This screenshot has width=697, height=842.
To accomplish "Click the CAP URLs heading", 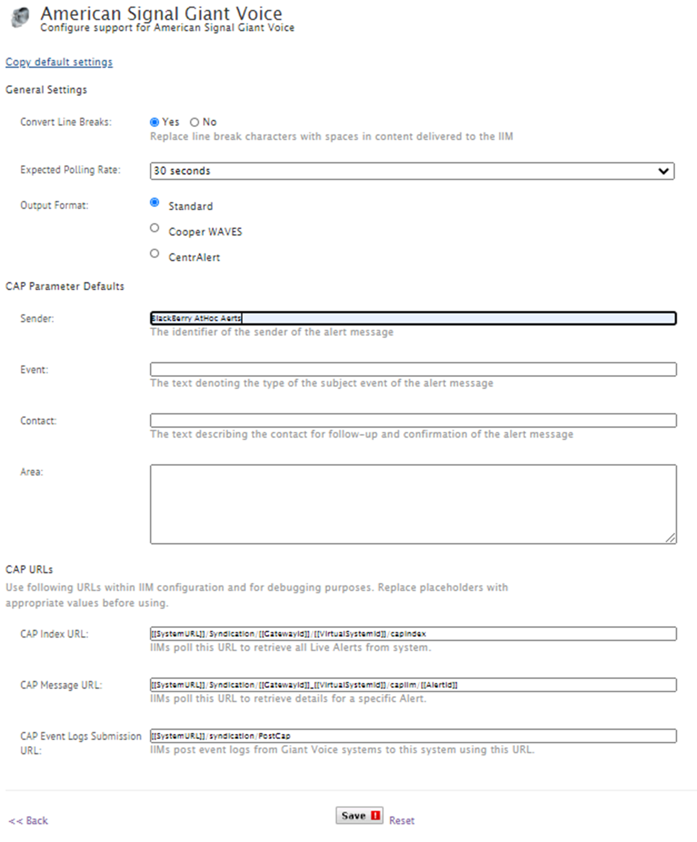I will [x=29, y=569].
